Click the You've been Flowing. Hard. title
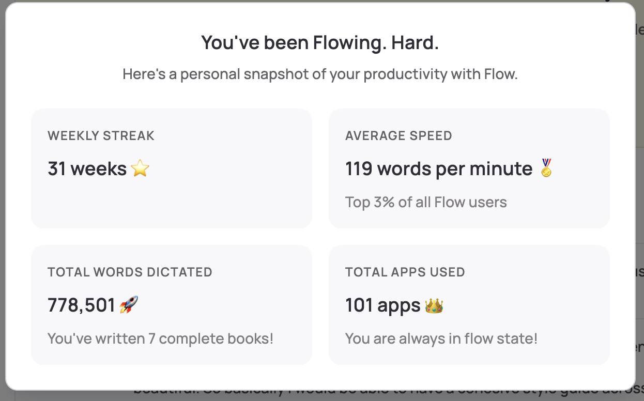 pos(320,42)
